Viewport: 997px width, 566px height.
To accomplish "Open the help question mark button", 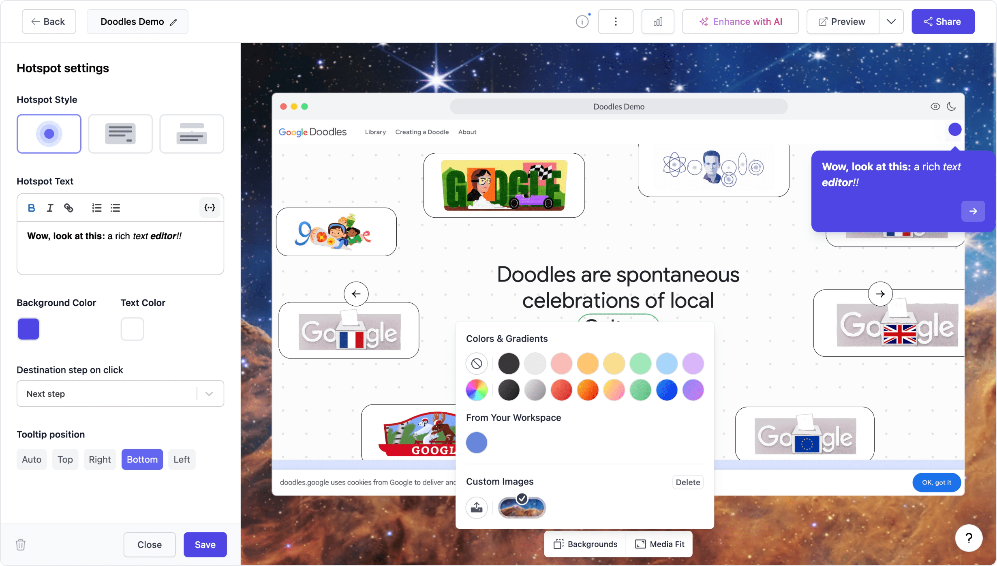I will click(969, 538).
